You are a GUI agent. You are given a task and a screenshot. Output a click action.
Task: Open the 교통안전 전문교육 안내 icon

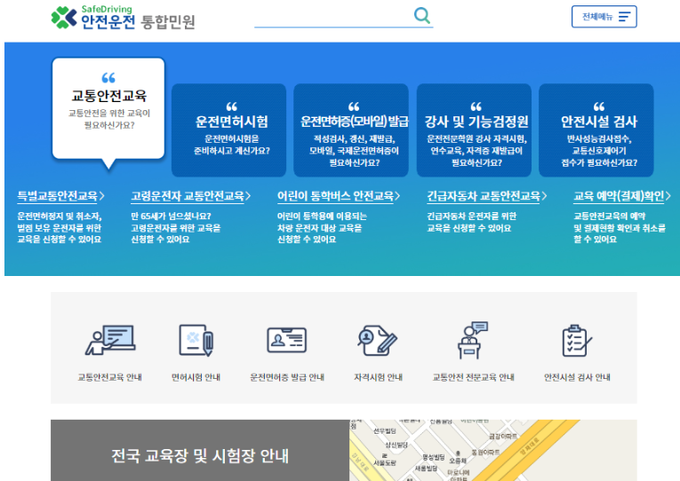[x=473, y=341]
